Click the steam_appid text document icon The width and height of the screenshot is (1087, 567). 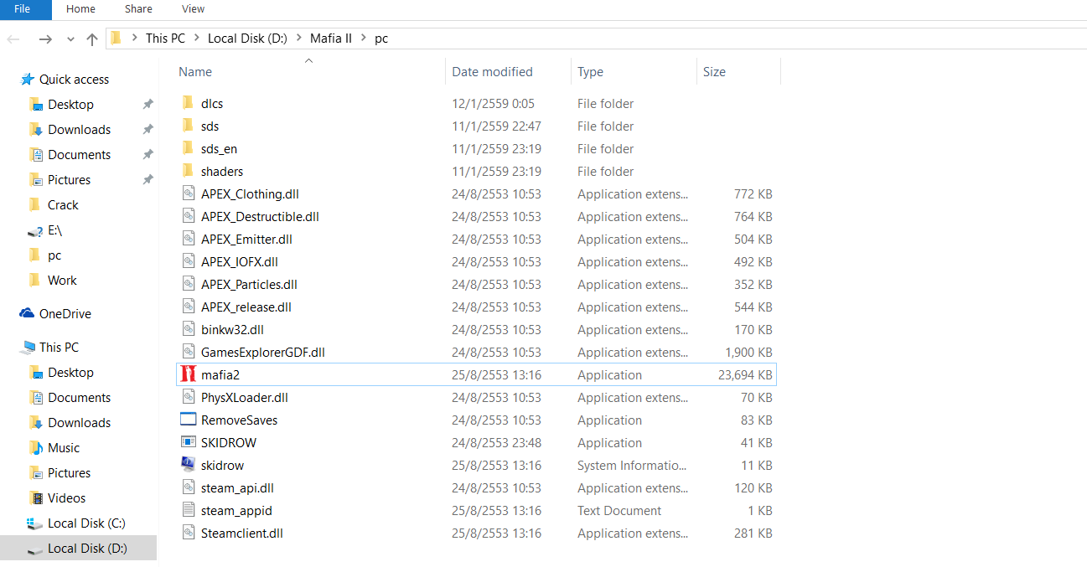coord(188,510)
